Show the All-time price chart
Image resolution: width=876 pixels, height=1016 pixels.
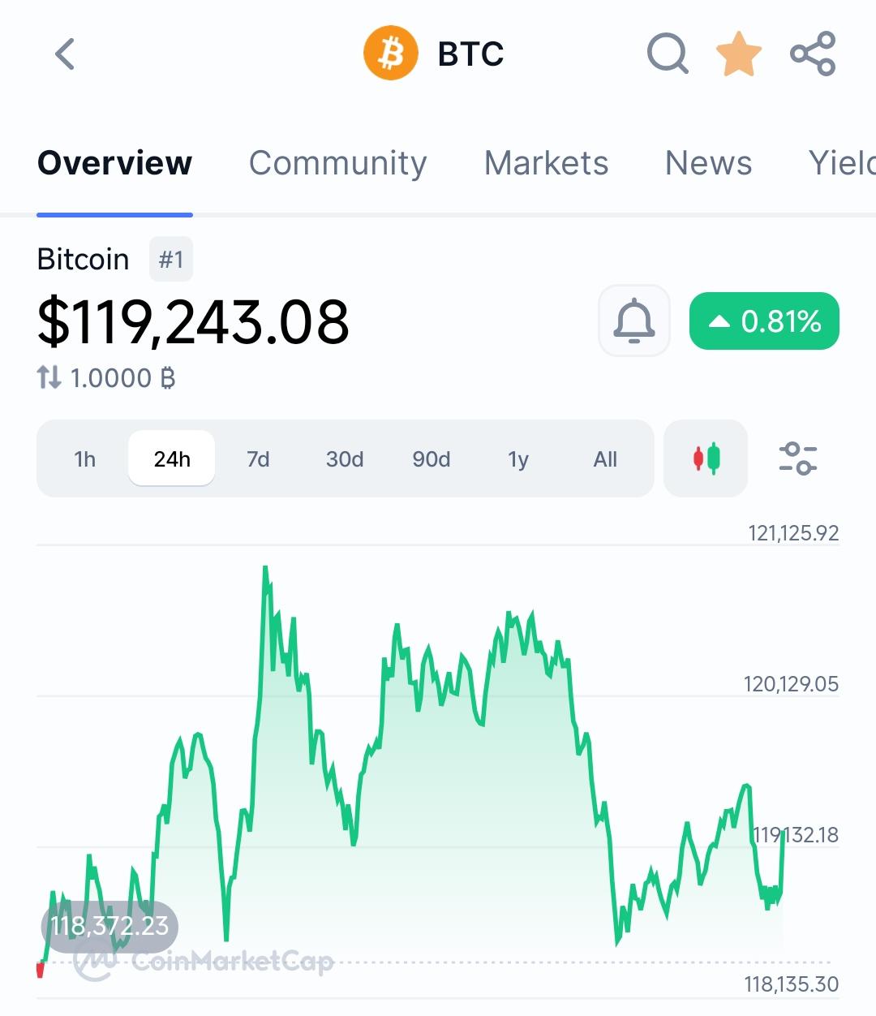[x=605, y=459]
